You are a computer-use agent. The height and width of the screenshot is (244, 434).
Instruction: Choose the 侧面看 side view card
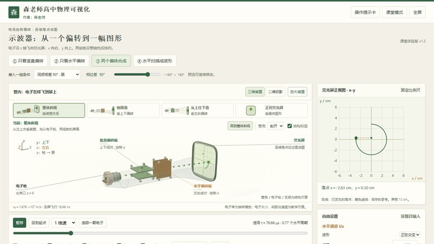(x=123, y=111)
